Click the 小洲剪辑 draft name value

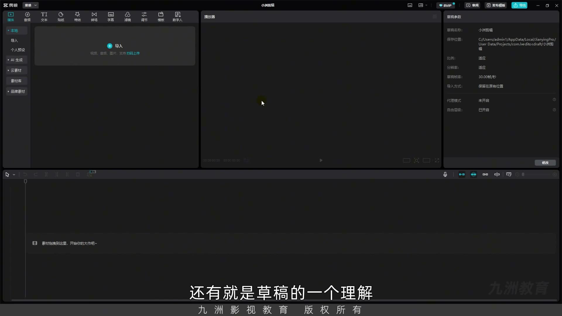click(486, 30)
